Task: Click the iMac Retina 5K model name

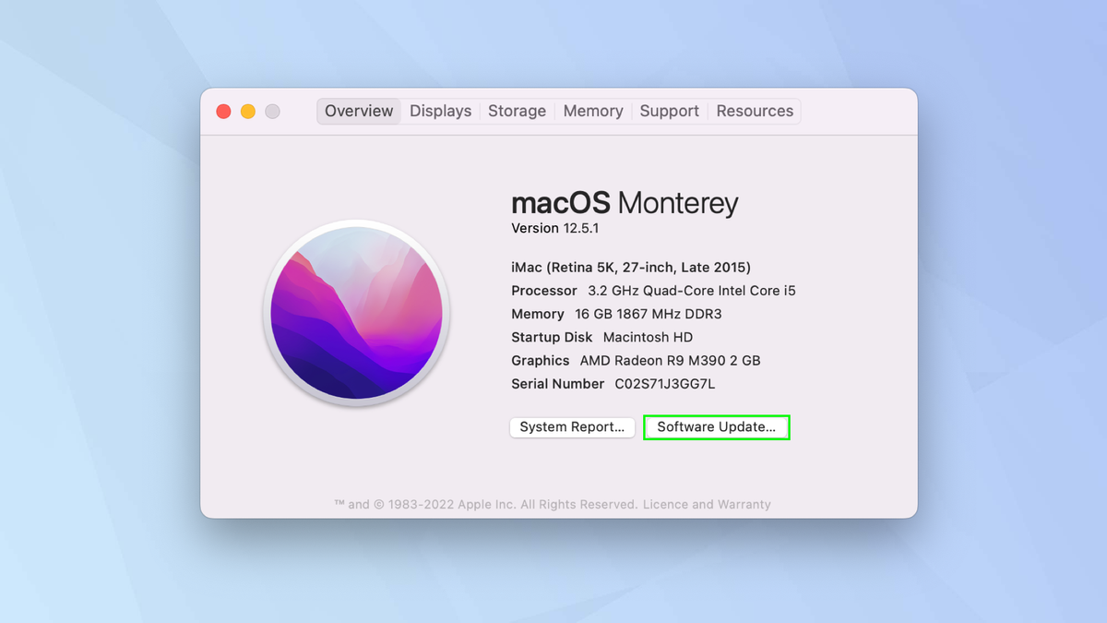Action: [x=630, y=267]
